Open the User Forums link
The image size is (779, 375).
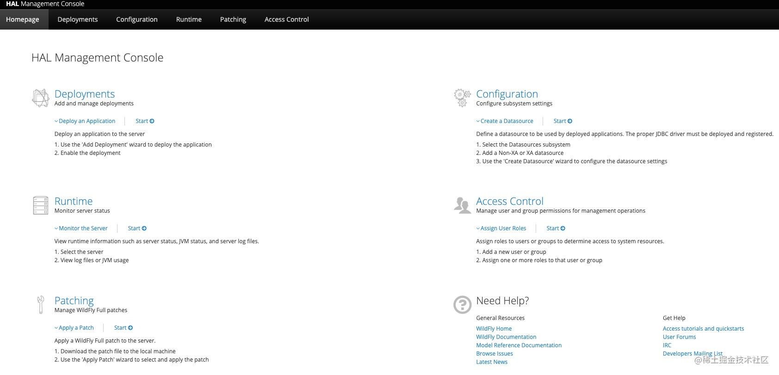[680, 337]
